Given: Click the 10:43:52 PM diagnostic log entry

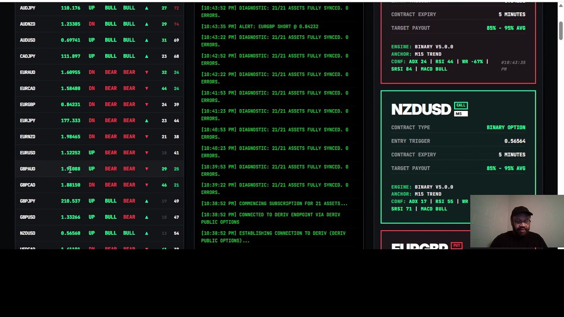Looking at the screenshot, I should pyautogui.click(x=275, y=11).
